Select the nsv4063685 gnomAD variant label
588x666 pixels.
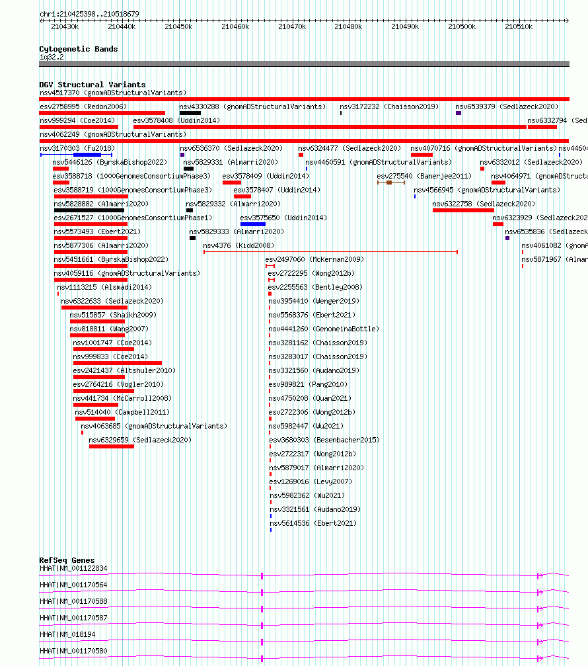point(154,426)
